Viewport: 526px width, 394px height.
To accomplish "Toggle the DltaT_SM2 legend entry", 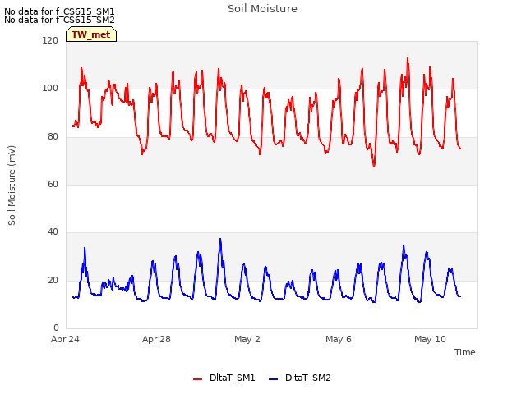I will 300,378.
